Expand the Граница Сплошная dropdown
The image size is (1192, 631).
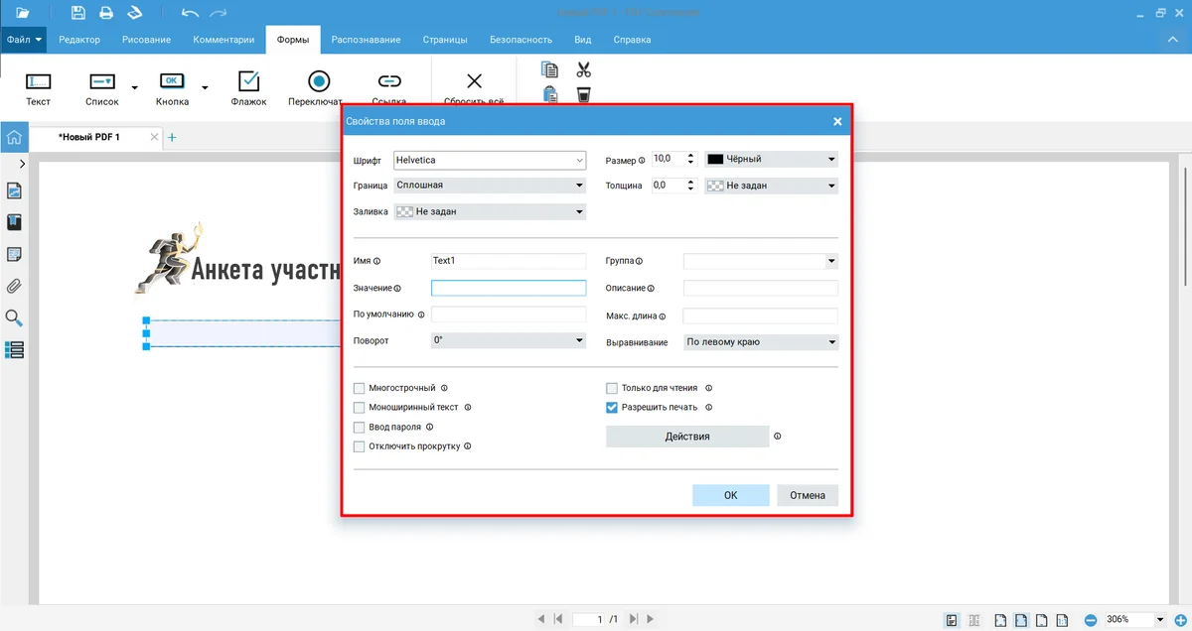(x=489, y=185)
